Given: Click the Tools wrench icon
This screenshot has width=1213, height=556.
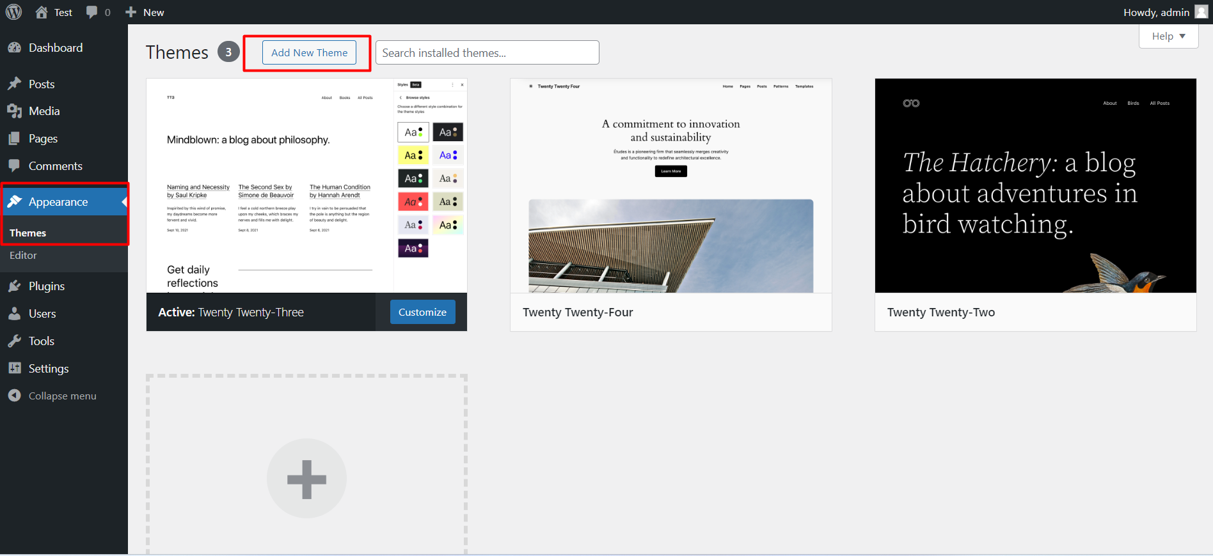Looking at the screenshot, I should click(x=14, y=341).
